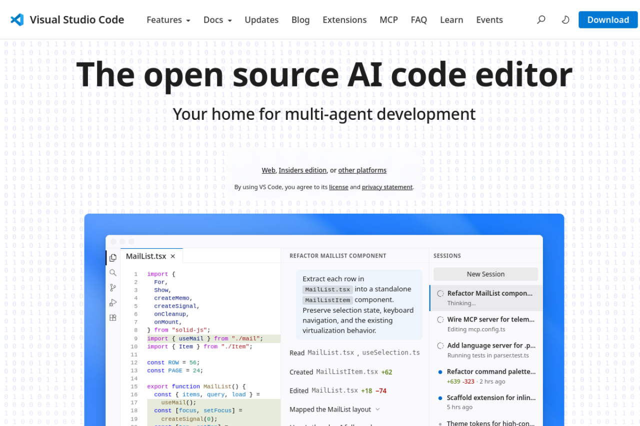Open the other platforms link

click(x=362, y=170)
